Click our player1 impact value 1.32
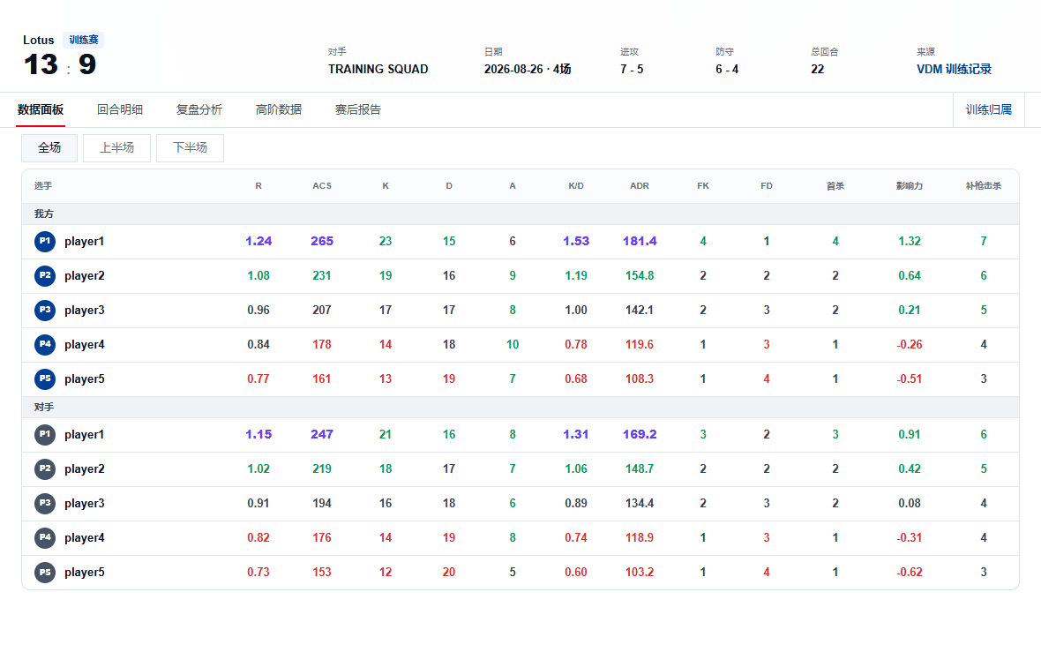The image size is (1041, 652). click(x=910, y=241)
